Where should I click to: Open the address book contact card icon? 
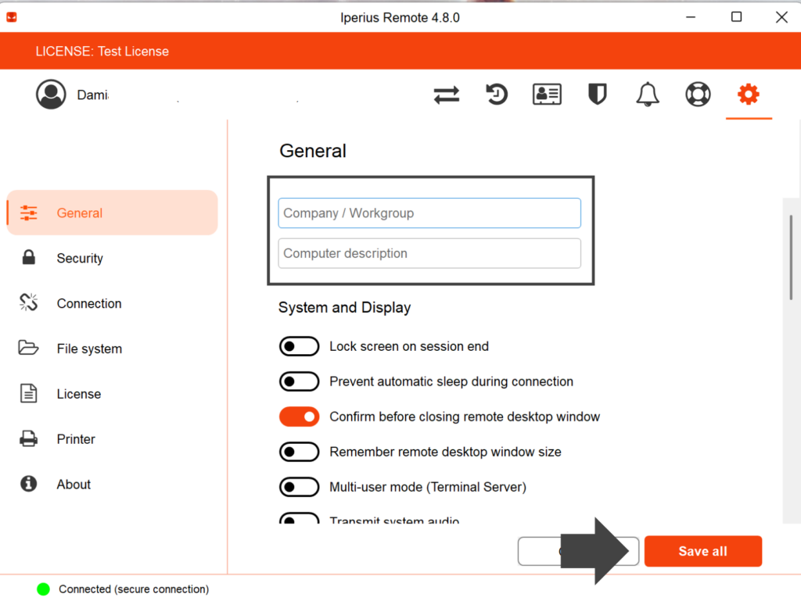pos(547,95)
